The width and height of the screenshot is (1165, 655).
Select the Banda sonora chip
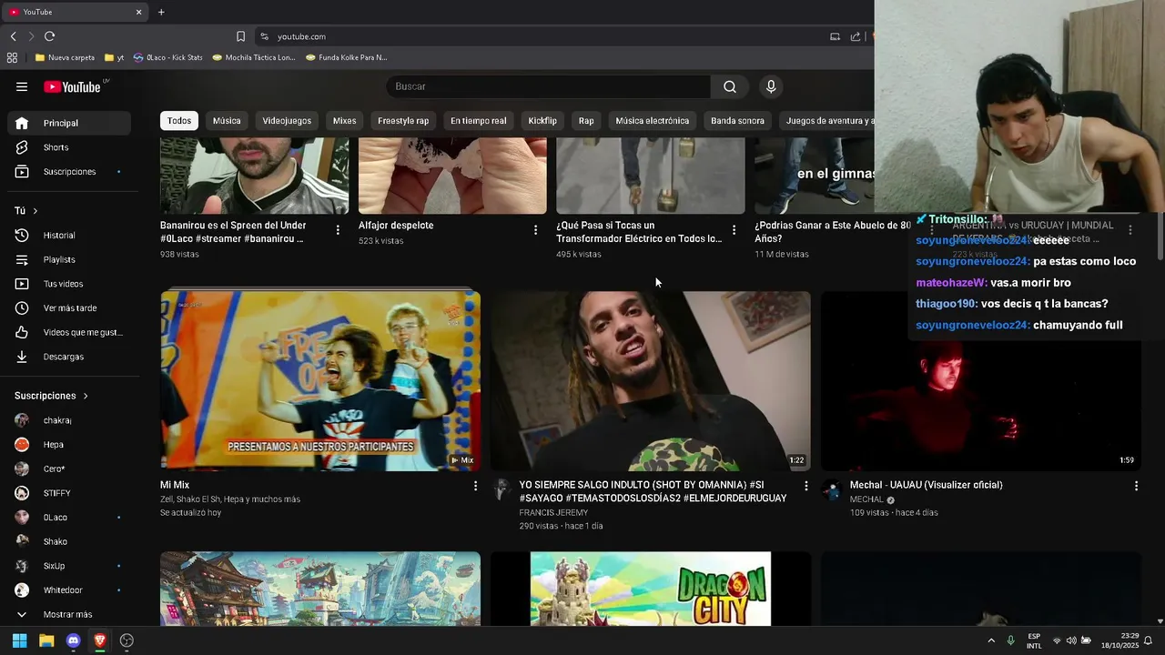click(x=737, y=121)
